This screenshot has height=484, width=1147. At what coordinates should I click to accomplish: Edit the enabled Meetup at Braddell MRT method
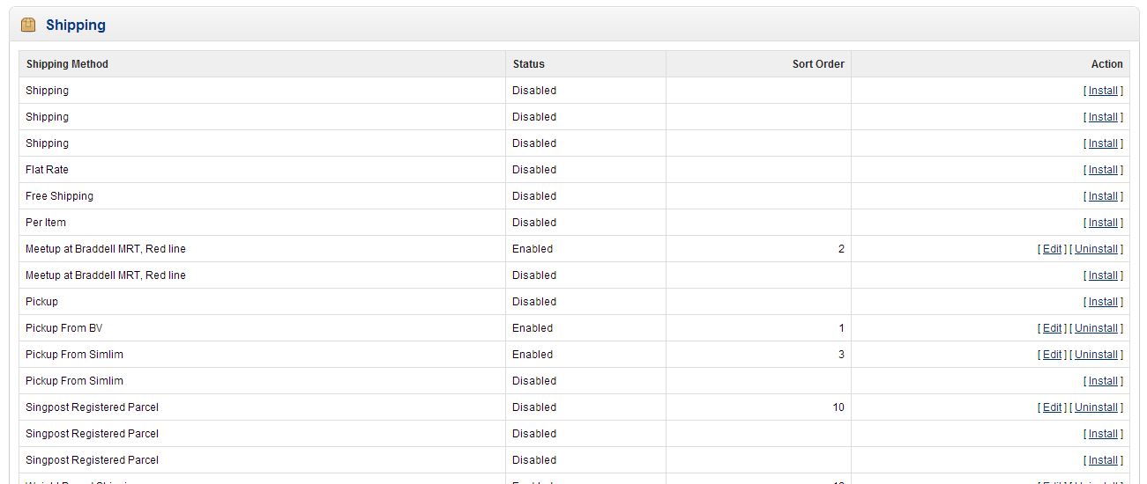click(x=1052, y=249)
